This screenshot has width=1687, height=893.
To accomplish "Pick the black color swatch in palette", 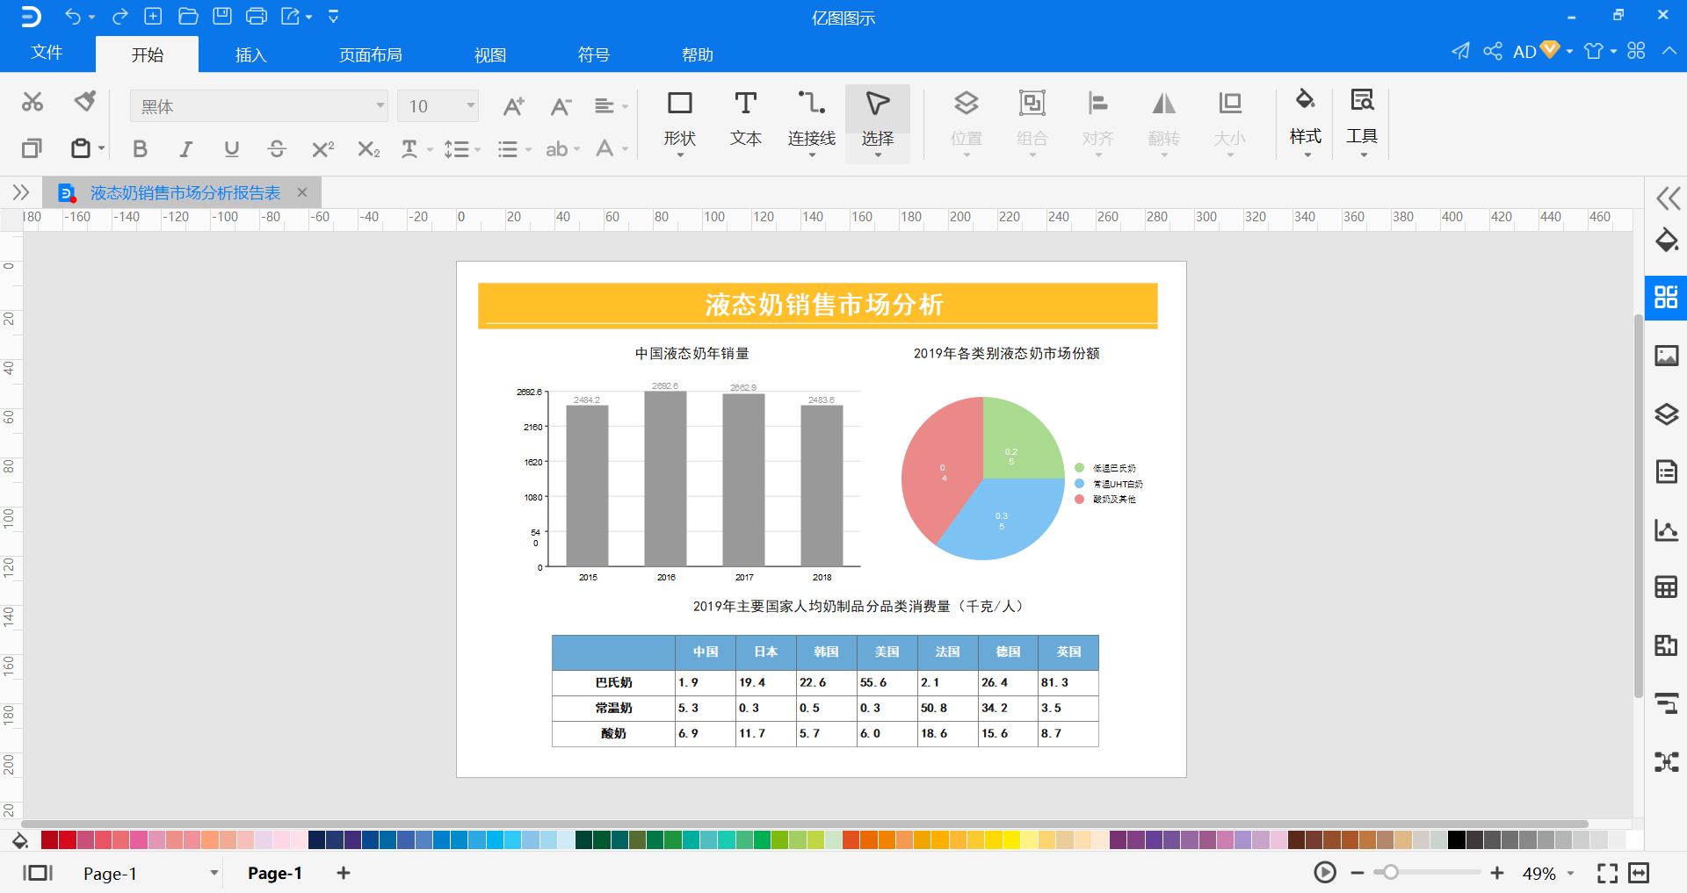I will pyautogui.click(x=1456, y=839).
